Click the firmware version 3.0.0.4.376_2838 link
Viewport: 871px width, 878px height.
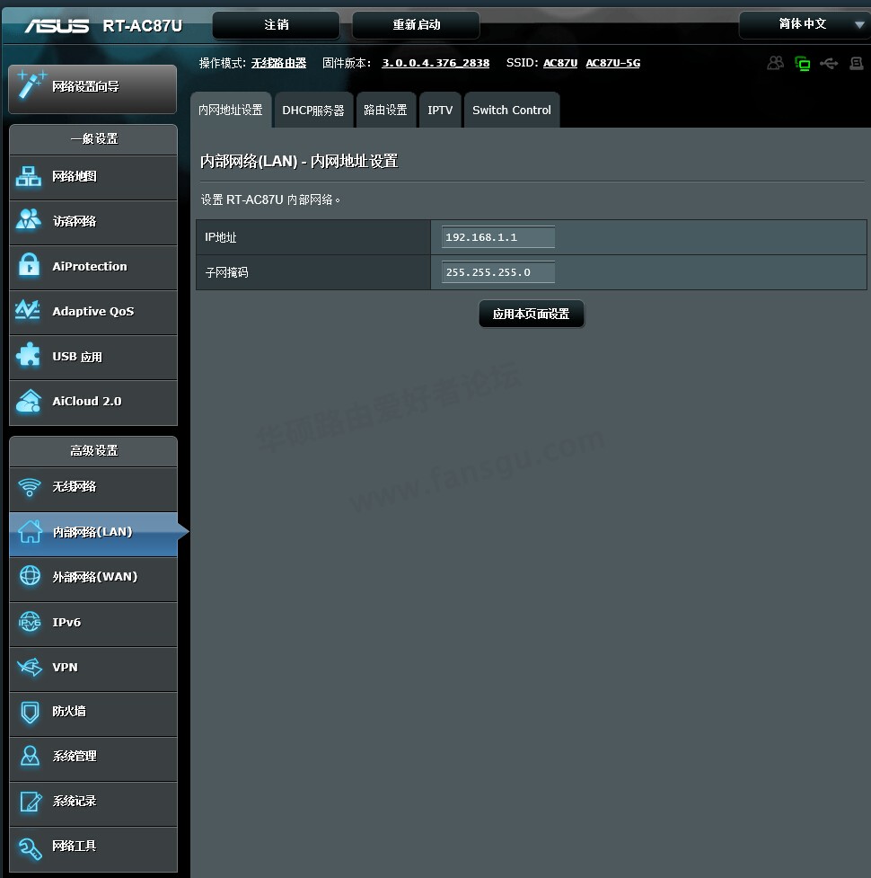click(x=435, y=63)
